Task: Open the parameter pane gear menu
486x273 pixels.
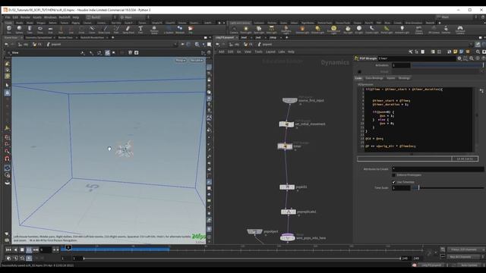Action: tap(459, 58)
